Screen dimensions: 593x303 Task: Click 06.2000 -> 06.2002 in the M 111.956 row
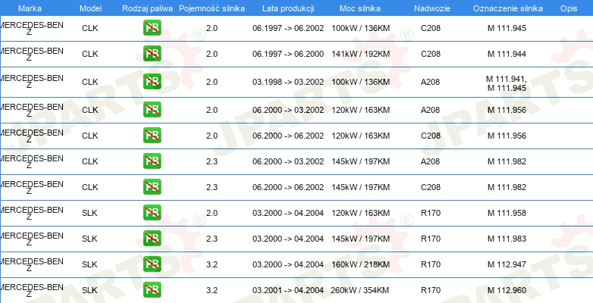pyautogui.click(x=288, y=136)
